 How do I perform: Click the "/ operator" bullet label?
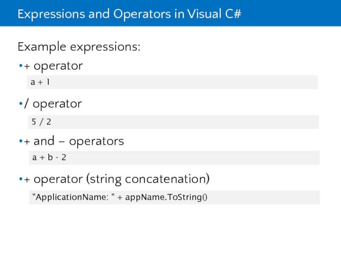coord(53,104)
